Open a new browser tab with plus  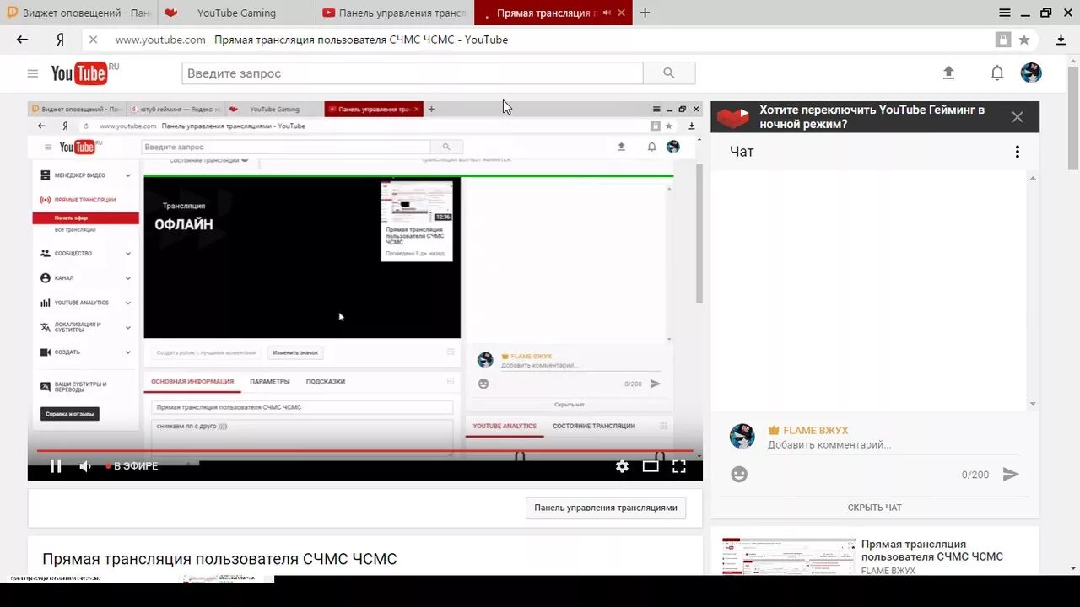pyautogui.click(x=645, y=13)
